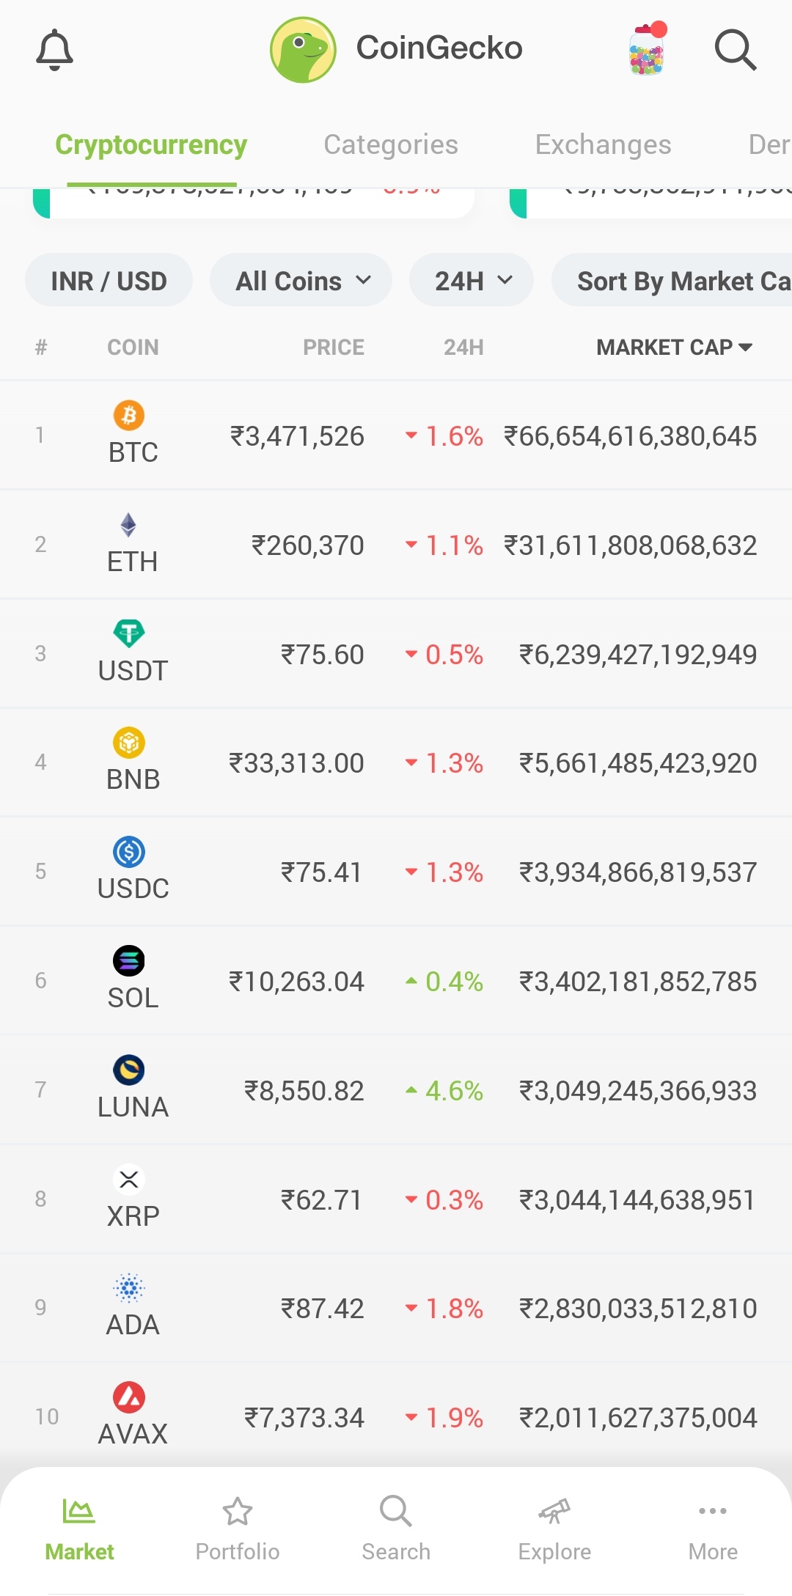Image resolution: width=792 pixels, height=1596 pixels.
Task: Sort by MARKET CAP column header
Action: (x=675, y=347)
